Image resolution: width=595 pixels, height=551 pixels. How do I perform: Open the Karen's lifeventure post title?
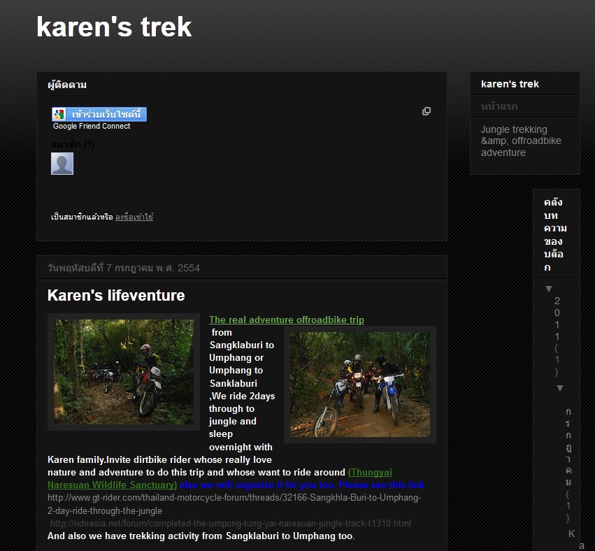click(x=116, y=295)
